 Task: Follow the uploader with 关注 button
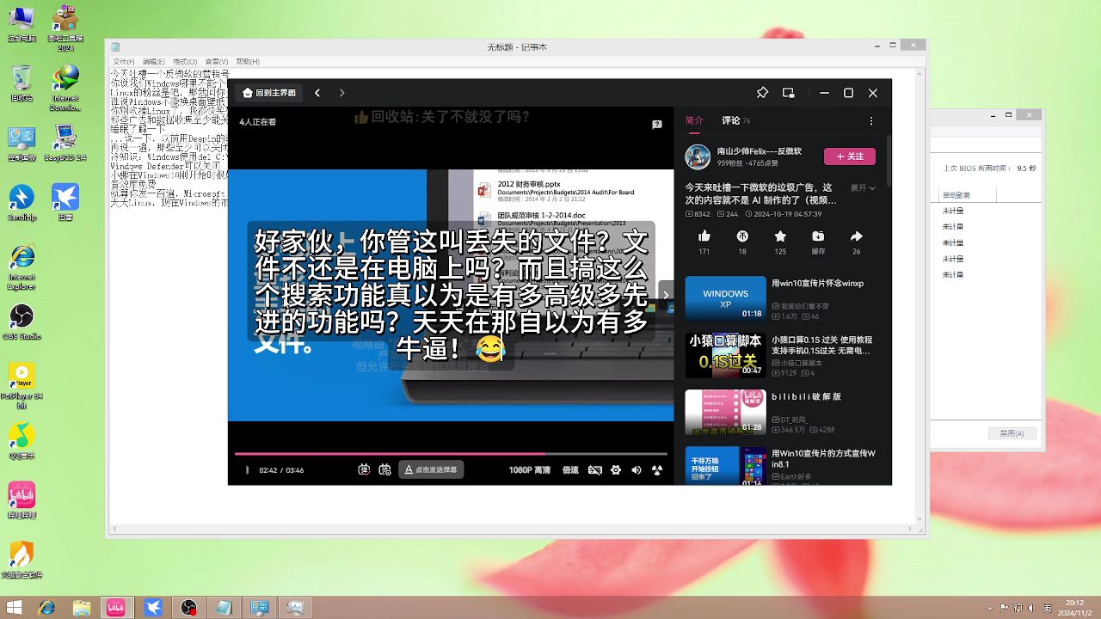850,156
